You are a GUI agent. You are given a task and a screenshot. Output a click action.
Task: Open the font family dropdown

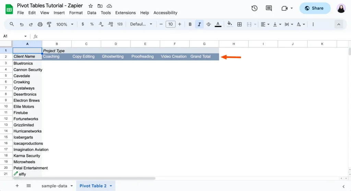coord(141,24)
